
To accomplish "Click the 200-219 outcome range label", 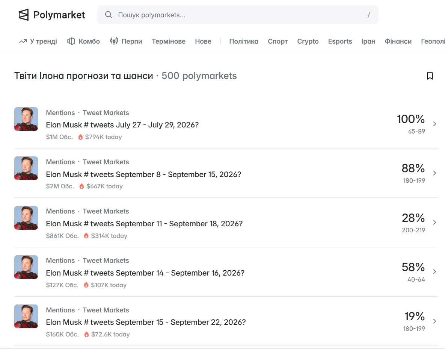I will click(x=413, y=230).
